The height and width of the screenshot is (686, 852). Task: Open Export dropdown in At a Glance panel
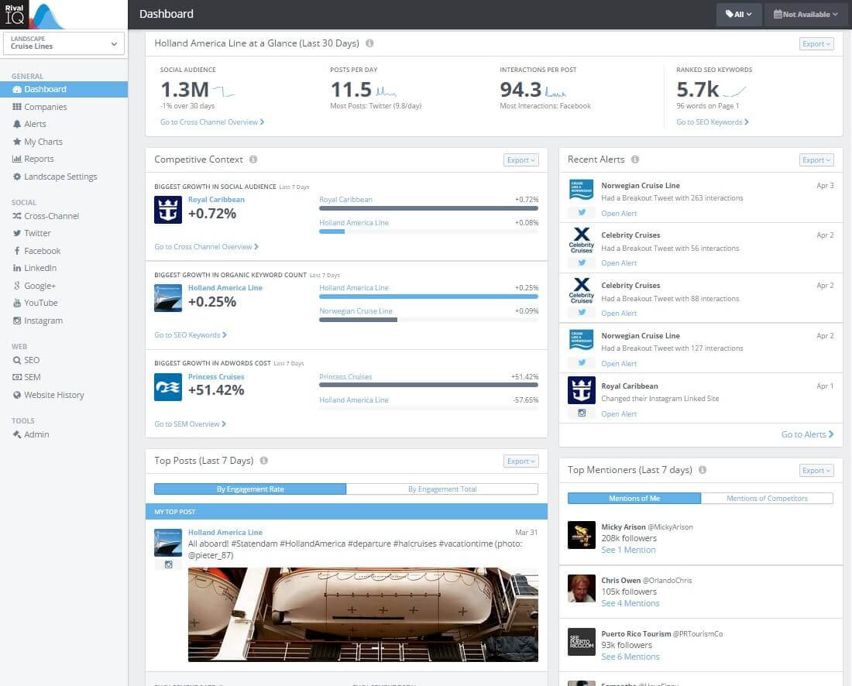click(816, 44)
